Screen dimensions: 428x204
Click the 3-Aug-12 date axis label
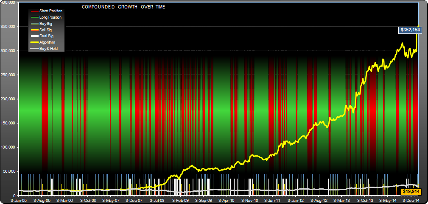click(318, 200)
